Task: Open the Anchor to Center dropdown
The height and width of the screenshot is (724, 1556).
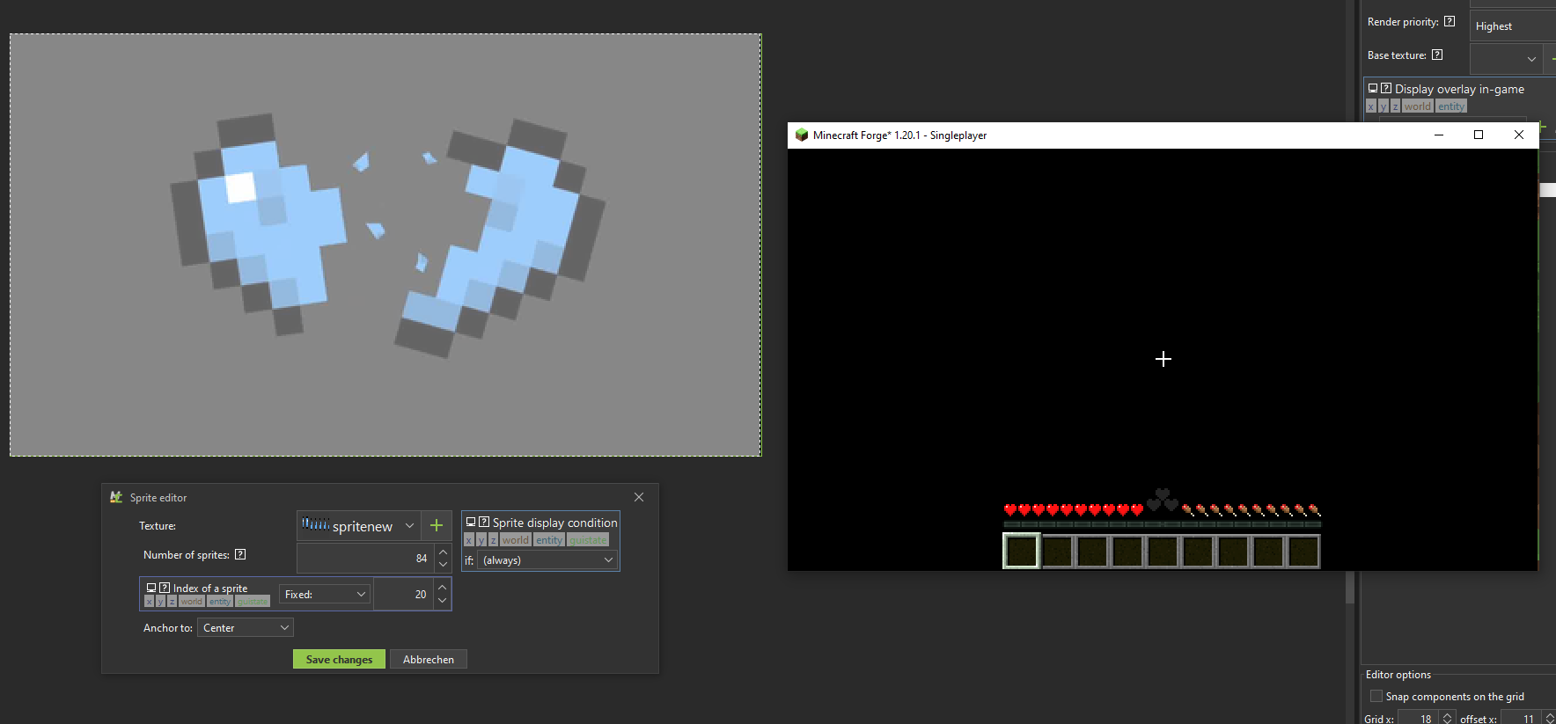Action: (246, 627)
